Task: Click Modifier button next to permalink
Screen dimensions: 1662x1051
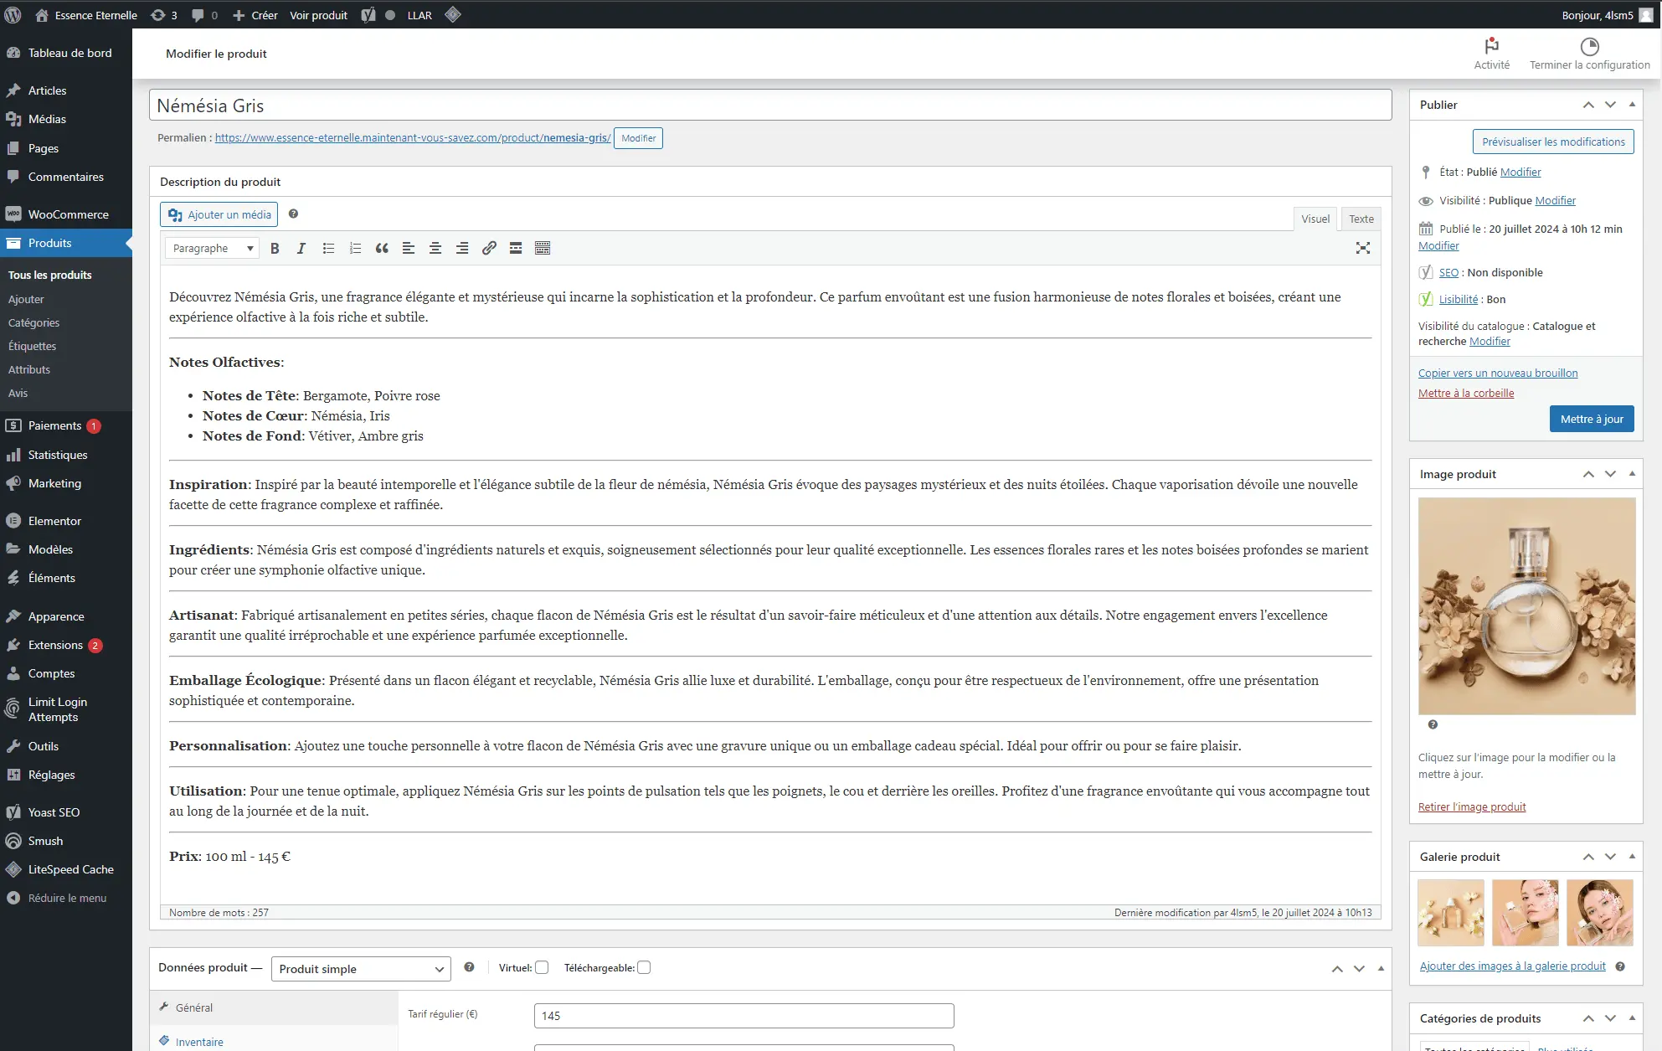Action: [x=638, y=138]
